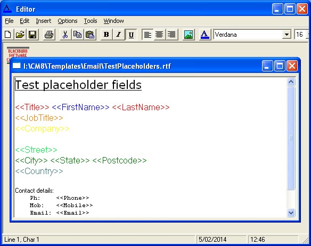Maximize the main Editor window

click(290, 9)
